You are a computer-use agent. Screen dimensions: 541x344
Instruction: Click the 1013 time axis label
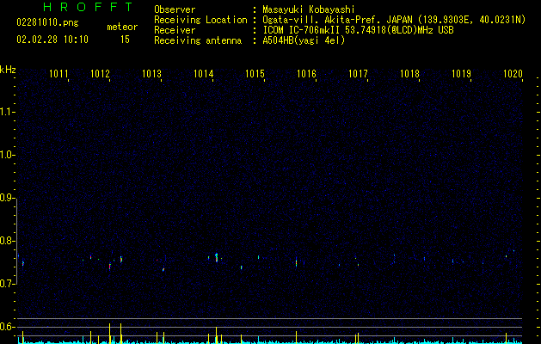coord(152,74)
